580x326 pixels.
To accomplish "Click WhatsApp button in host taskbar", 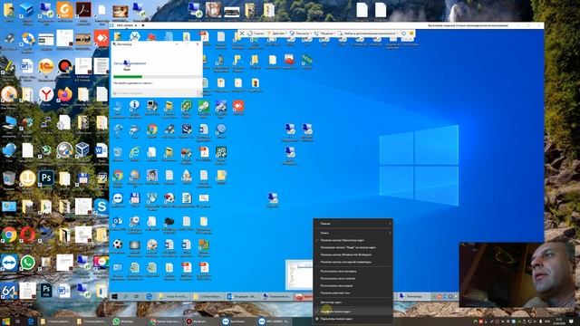I will [129, 321].
